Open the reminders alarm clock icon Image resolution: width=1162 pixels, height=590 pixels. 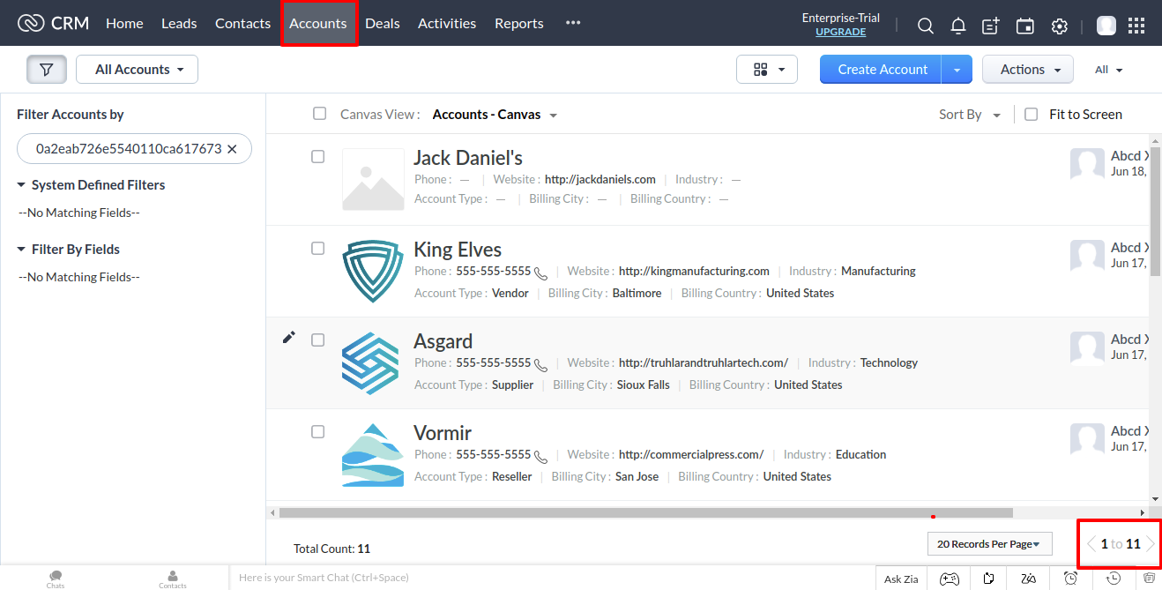point(1070,579)
